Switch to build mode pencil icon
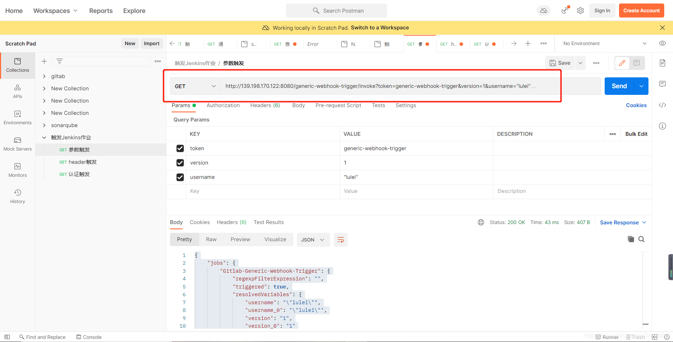The height and width of the screenshot is (342, 673). point(622,63)
